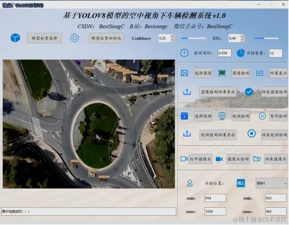Image resolution: width=289 pixels, height=225 pixels.
Task: Click the Confidence slider track
Action: [x=194, y=38]
